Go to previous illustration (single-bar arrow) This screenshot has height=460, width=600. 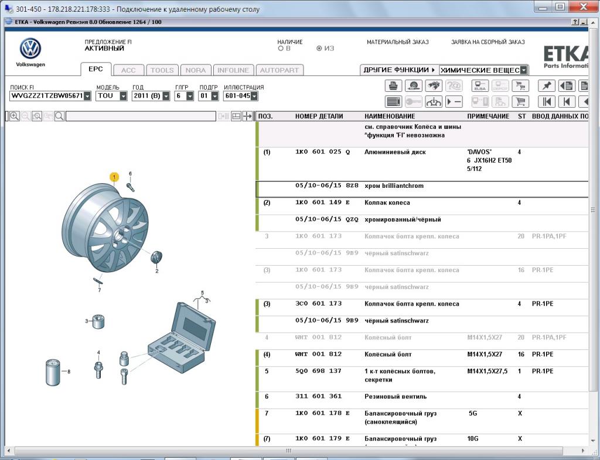(567, 102)
